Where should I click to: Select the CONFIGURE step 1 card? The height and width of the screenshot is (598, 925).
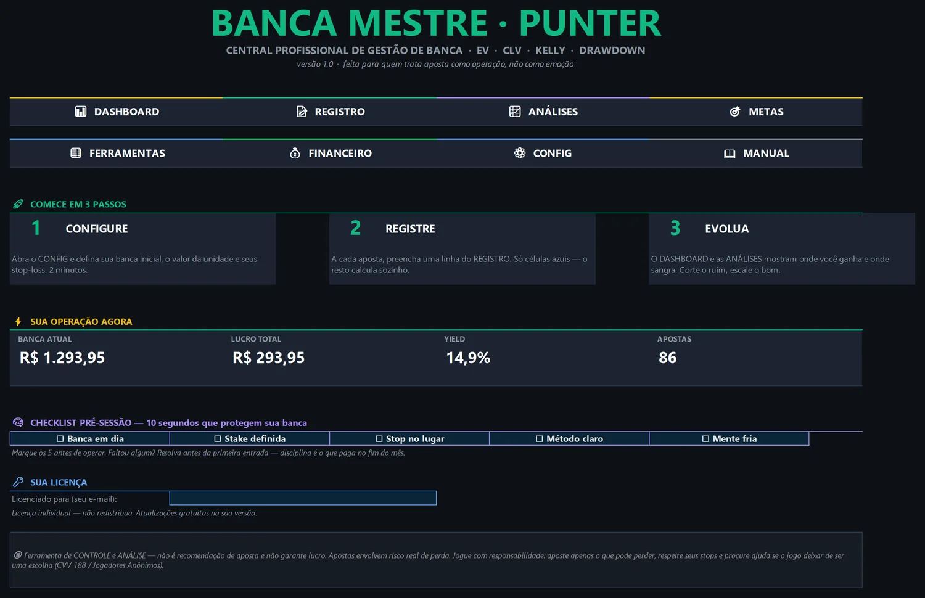point(142,249)
